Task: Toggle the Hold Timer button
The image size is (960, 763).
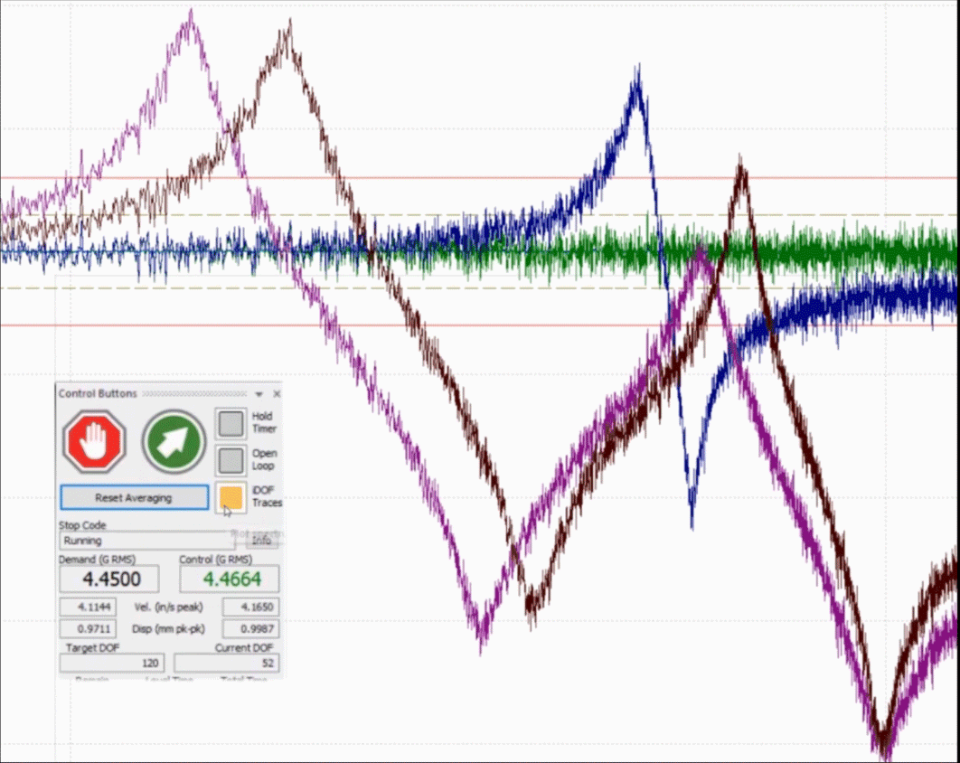Action: (x=231, y=423)
